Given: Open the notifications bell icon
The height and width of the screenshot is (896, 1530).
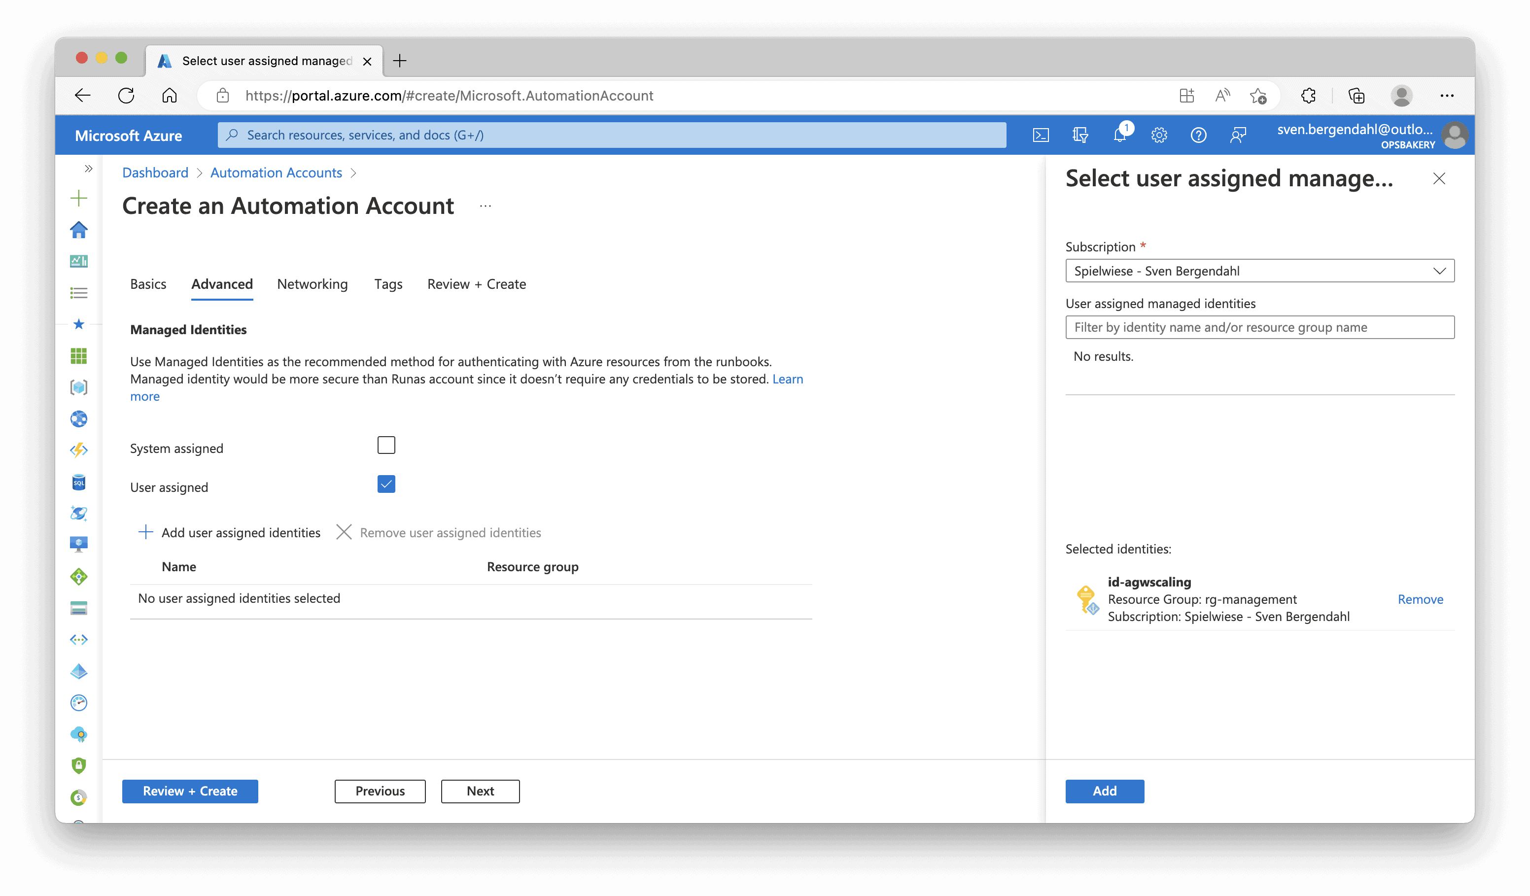Looking at the screenshot, I should [1120, 135].
